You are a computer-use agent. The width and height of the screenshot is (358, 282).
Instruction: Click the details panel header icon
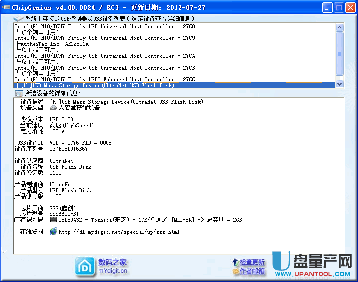(x=19, y=93)
